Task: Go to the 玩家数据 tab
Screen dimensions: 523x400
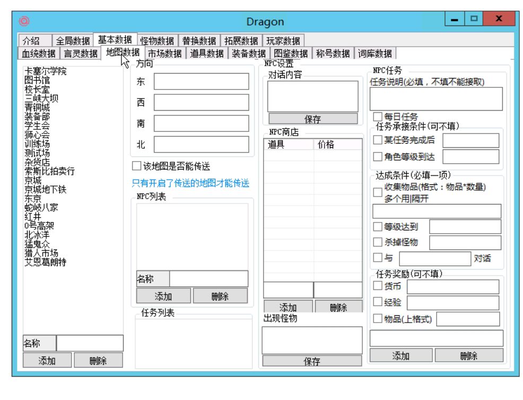Action: 283,41
